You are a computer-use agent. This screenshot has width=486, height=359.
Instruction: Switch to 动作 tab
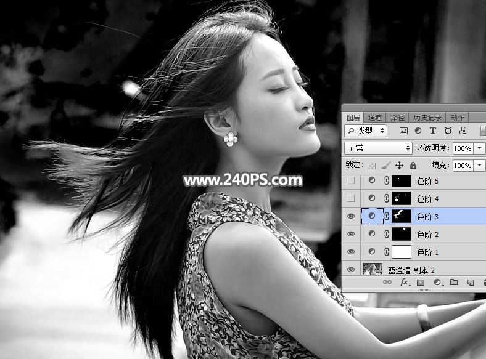click(x=457, y=118)
